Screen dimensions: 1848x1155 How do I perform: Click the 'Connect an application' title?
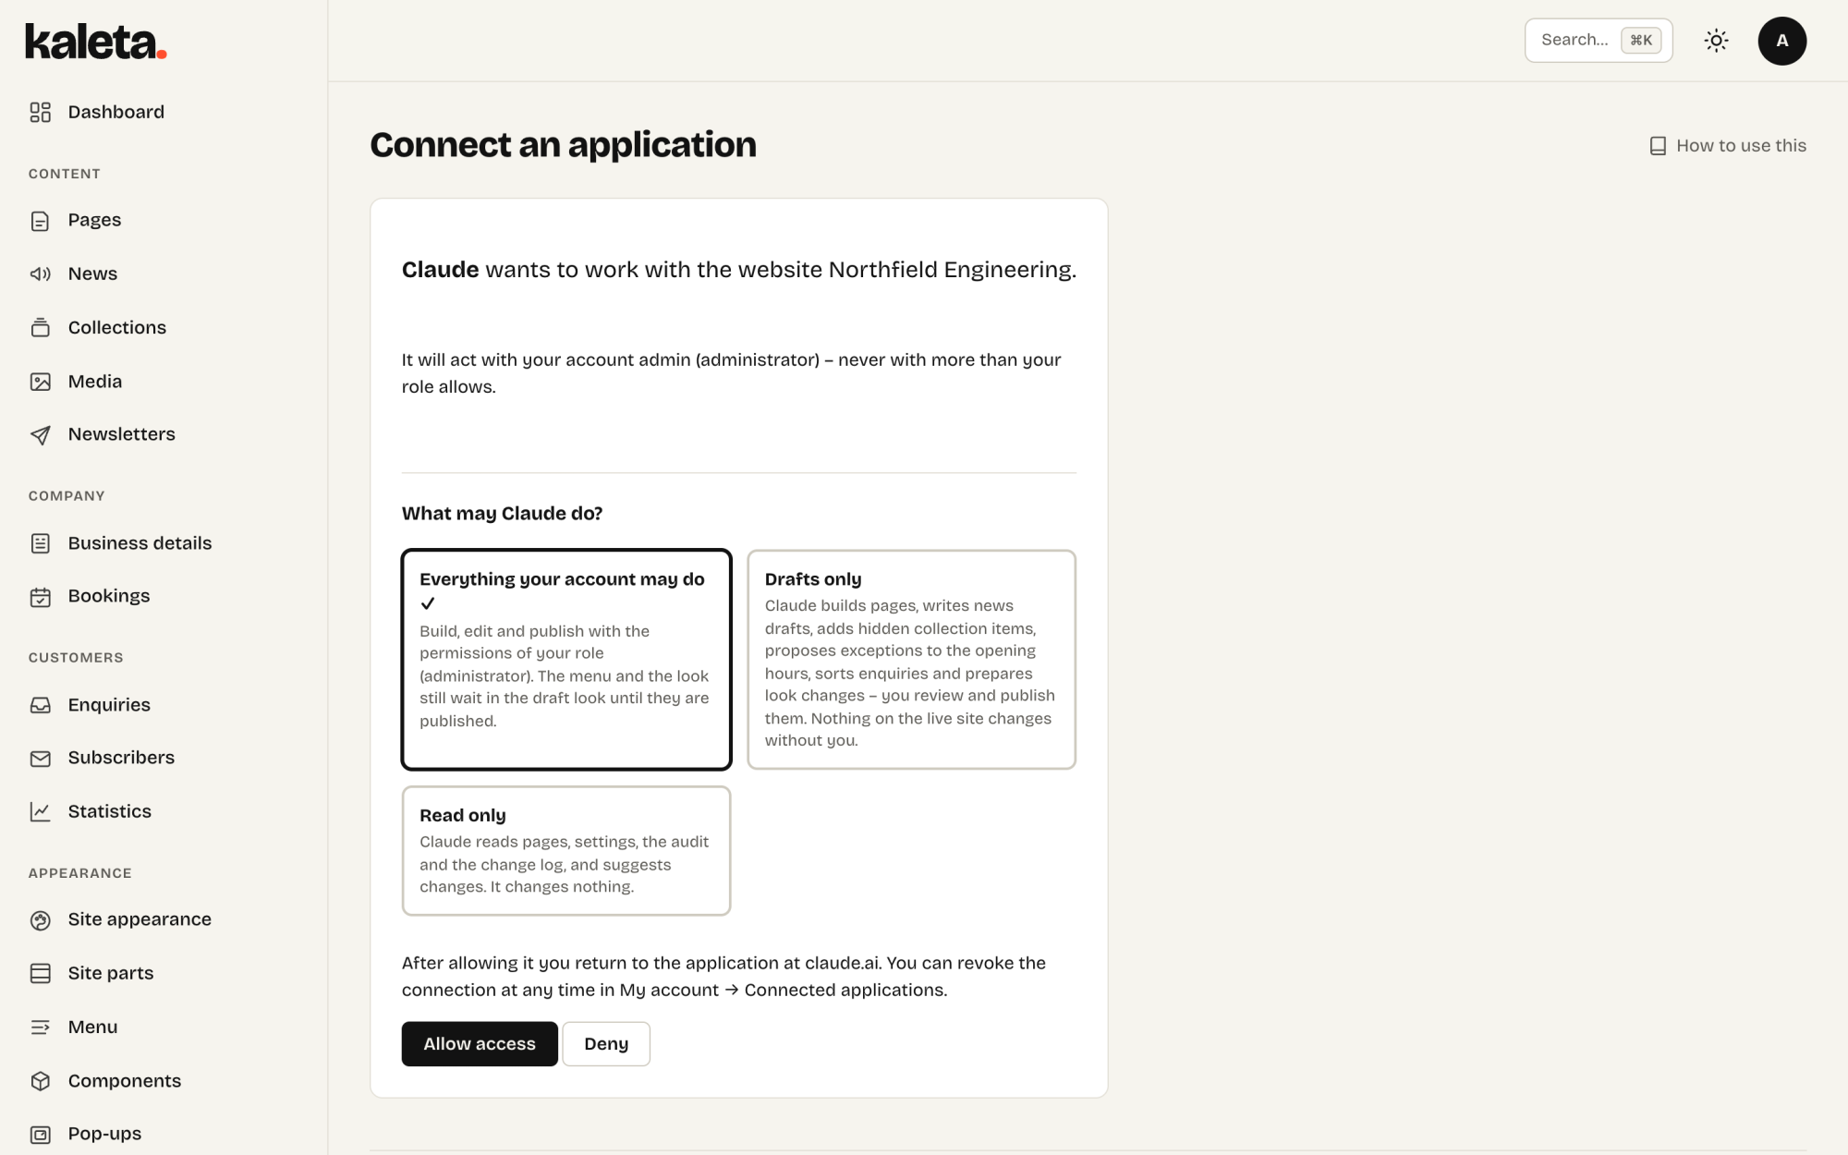[x=563, y=145]
